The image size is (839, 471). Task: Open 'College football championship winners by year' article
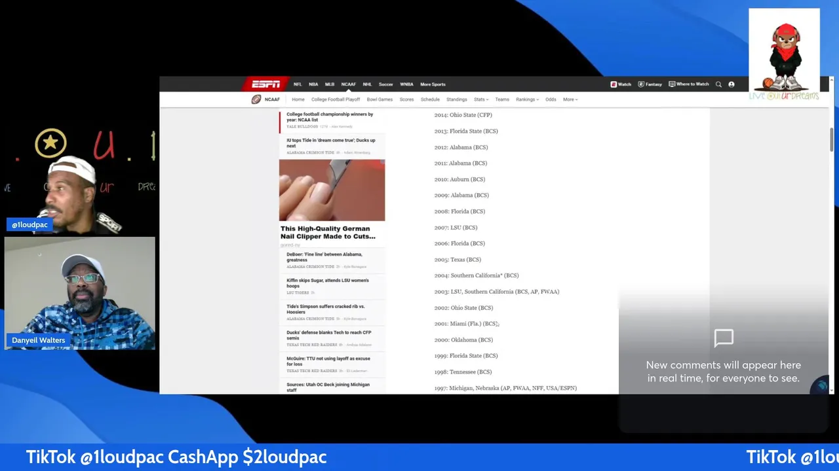tap(330, 117)
